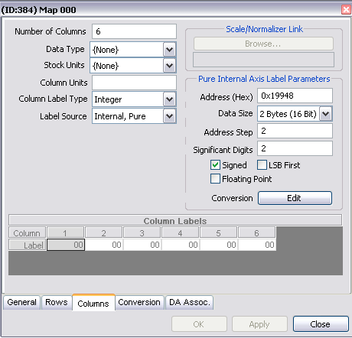Click the Conversion Edit button

[x=295, y=198]
